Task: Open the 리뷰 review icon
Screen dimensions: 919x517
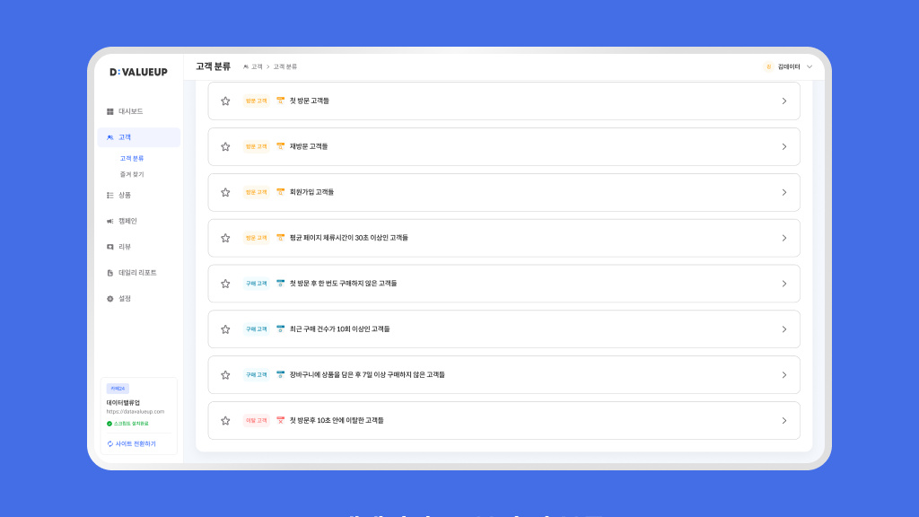Action: (110, 247)
